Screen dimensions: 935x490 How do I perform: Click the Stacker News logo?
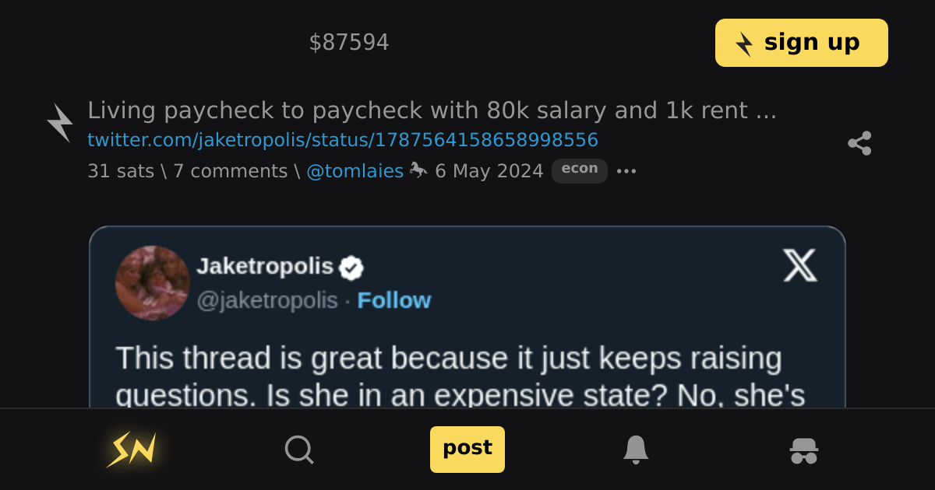coord(131,450)
